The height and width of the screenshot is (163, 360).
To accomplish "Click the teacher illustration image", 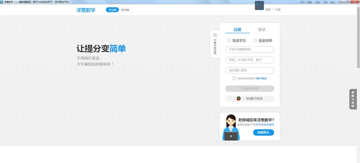I will [231, 128].
